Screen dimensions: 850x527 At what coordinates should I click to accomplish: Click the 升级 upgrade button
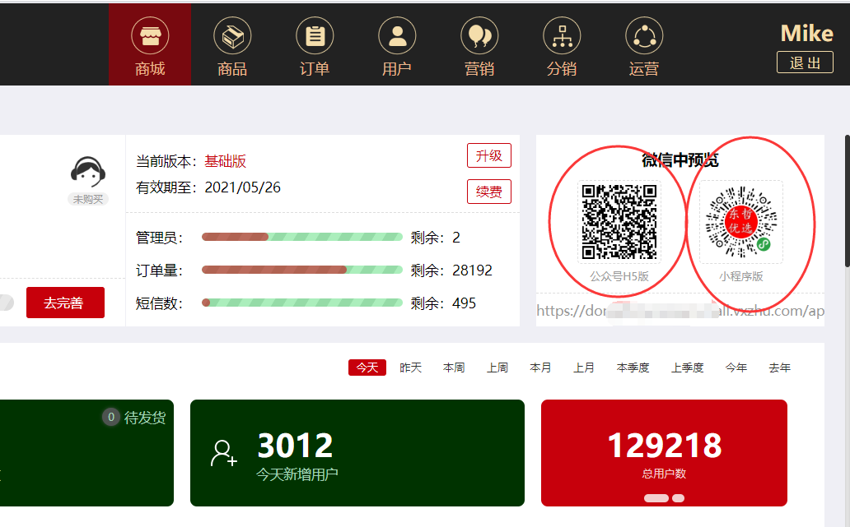coord(488,155)
